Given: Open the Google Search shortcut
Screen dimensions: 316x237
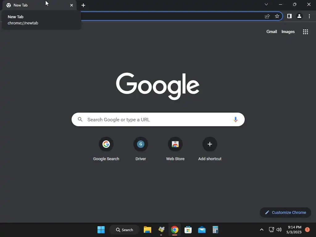Looking at the screenshot, I should 106,149.
